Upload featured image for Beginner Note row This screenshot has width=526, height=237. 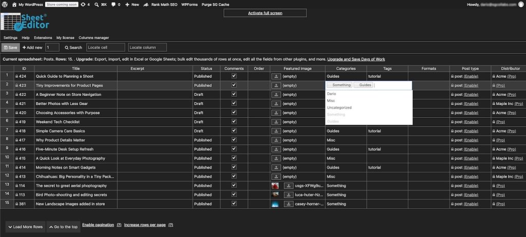pos(276,94)
